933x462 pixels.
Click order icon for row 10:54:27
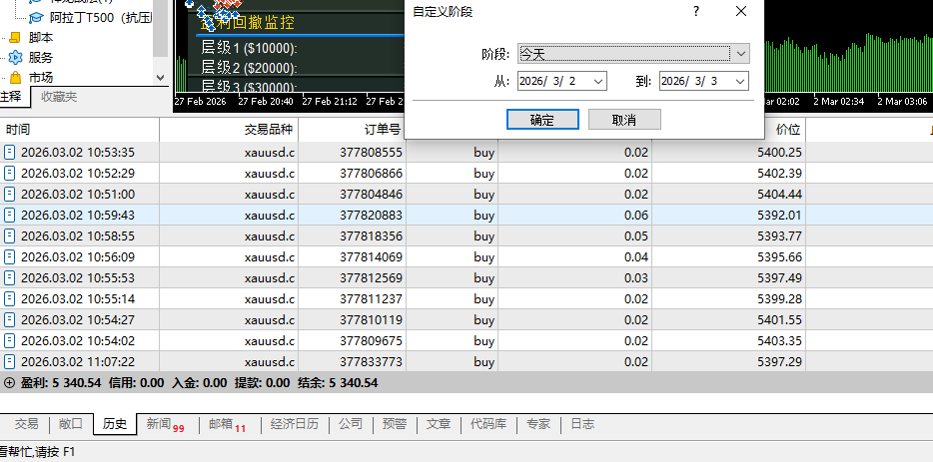(x=10, y=320)
